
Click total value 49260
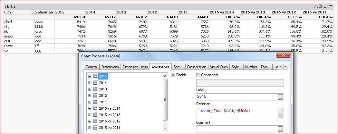pyautogui.click(x=70, y=17)
